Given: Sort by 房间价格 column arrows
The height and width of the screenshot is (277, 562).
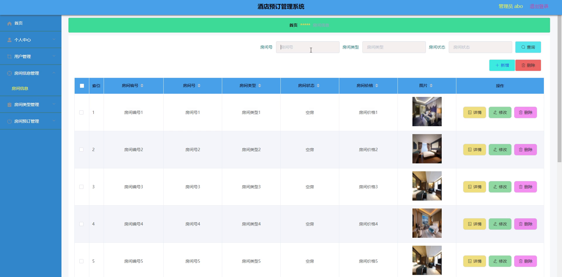Looking at the screenshot, I should click(x=377, y=86).
